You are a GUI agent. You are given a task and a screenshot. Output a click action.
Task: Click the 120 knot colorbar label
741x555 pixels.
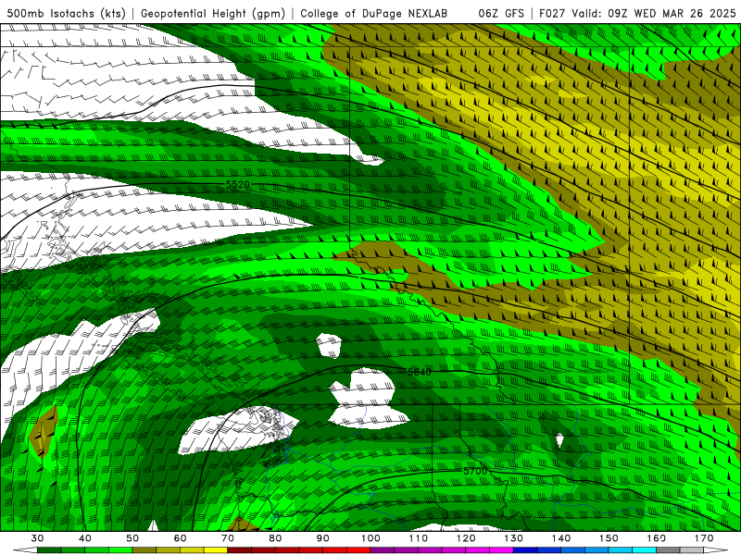[x=466, y=538]
